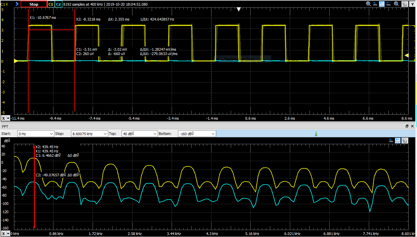Click the Y cursors button

pyautogui.click(x=413, y=4)
